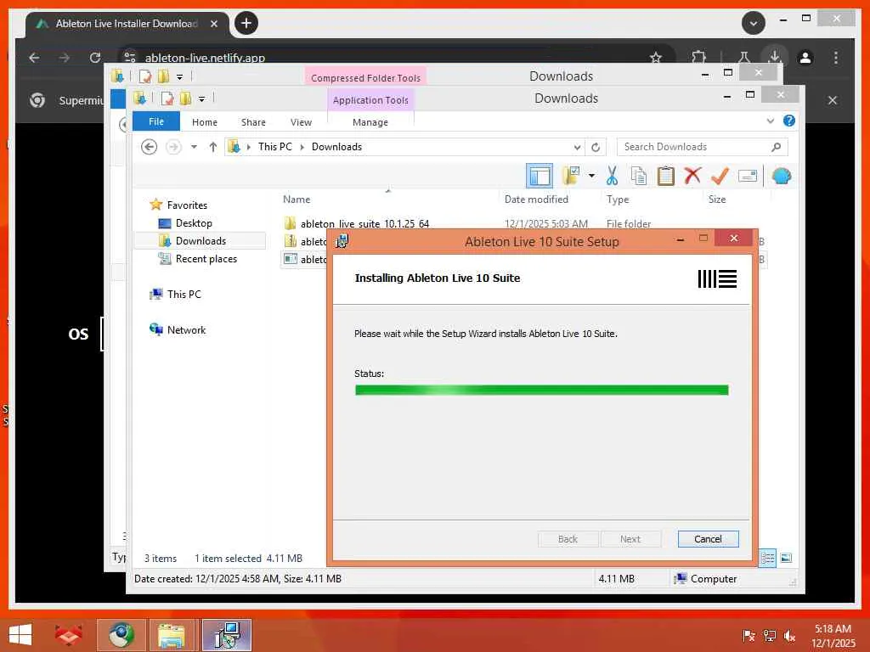870x652 pixels.
Task: Open the Manage tab under Application Tools
Action: [370, 122]
